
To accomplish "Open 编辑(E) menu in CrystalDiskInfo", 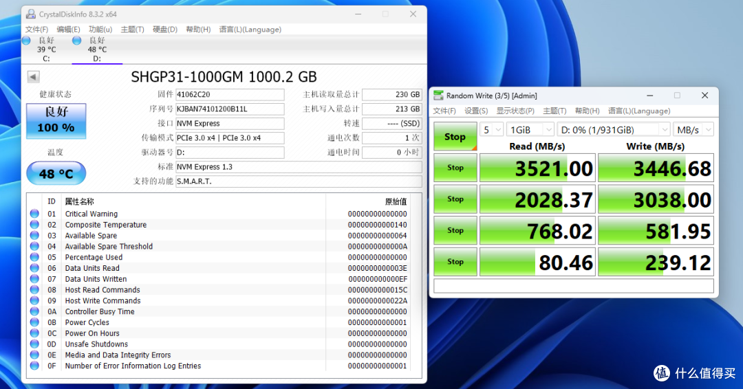I will pos(68,30).
